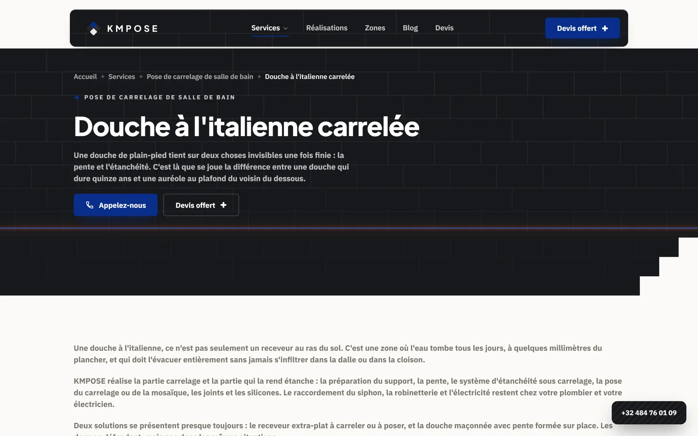The width and height of the screenshot is (698, 436).
Task: Click the Douche à l'italienne carrelée heading
Action: [246, 126]
